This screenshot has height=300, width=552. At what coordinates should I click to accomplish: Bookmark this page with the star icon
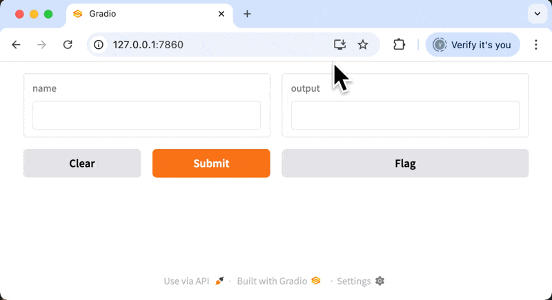[363, 45]
